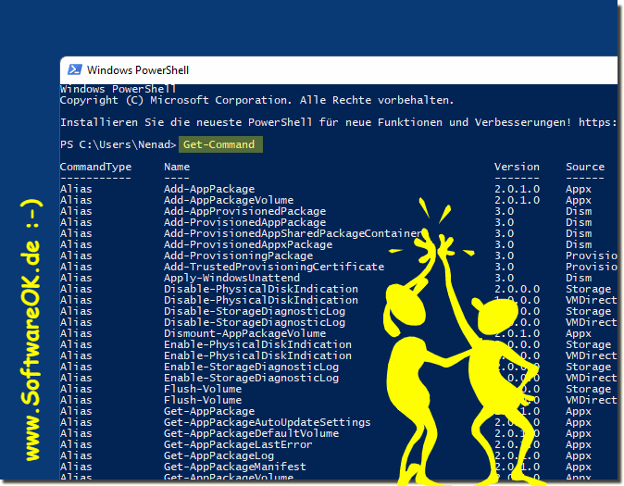Select the Get-AppPackage name entry
This screenshot has width=624, height=486.
pyautogui.click(x=209, y=411)
